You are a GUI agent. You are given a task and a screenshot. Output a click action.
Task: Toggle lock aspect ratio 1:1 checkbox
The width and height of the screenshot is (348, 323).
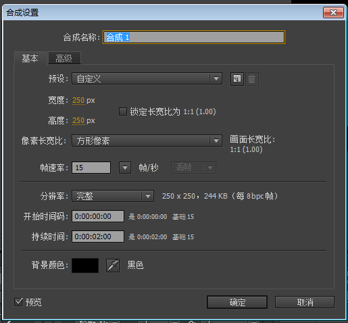[123, 111]
